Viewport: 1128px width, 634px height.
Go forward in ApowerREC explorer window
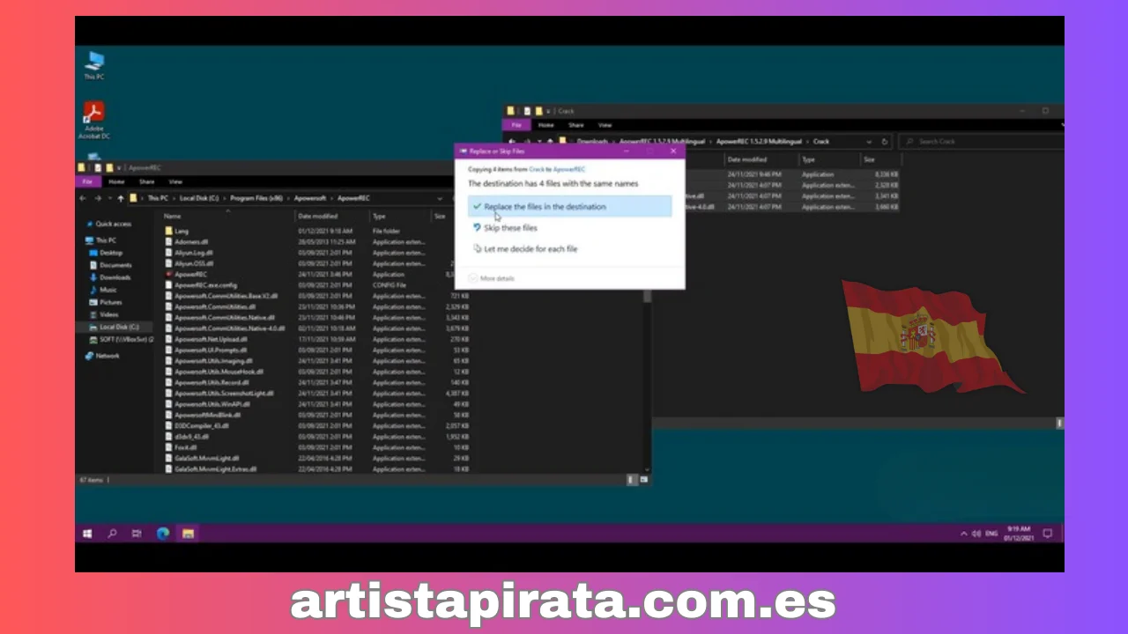coord(97,198)
